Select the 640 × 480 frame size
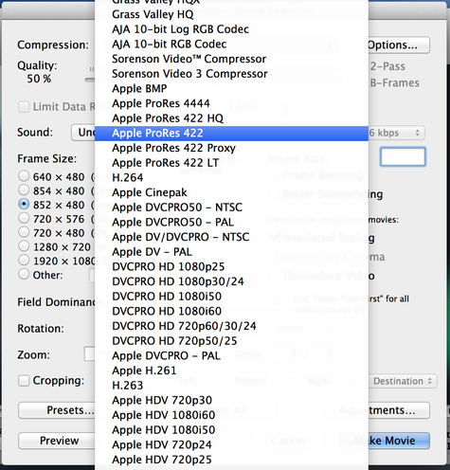Image resolution: width=450 pixels, height=470 pixels. pyautogui.click(x=24, y=176)
